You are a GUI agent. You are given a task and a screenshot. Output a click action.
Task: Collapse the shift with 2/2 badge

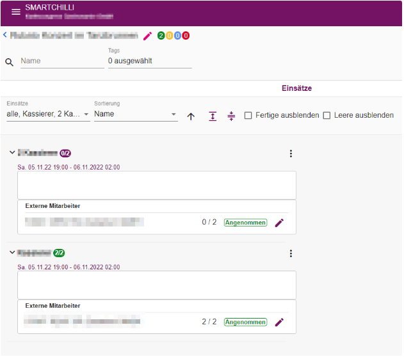(12, 252)
